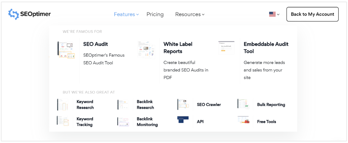The height and width of the screenshot is (143, 348).
Task: Click the SEO Crawler icon
Action: click(x=183, y=104)
